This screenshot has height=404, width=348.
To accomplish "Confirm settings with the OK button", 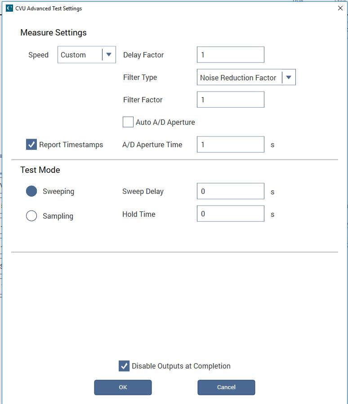I will (x=123, y=387).
